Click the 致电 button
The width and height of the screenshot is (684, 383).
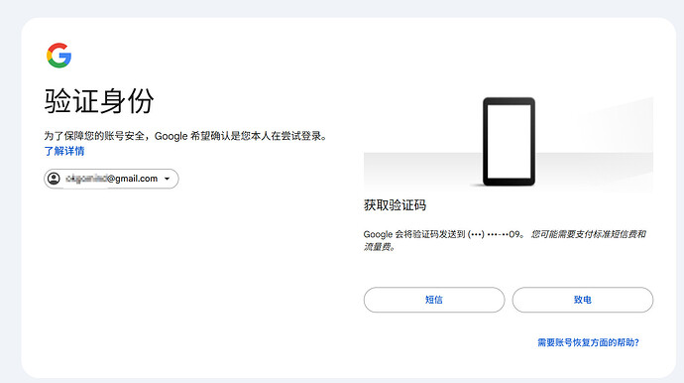click(x=583, y=300)
